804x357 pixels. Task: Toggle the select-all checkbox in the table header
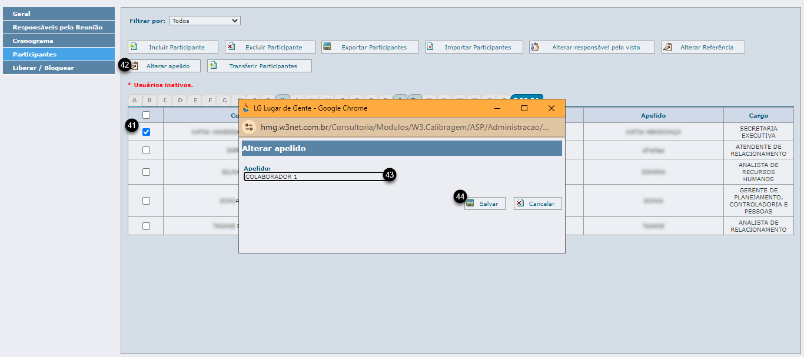(147, 115)
